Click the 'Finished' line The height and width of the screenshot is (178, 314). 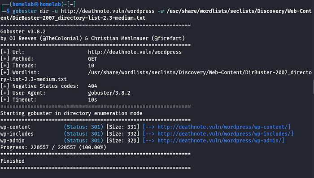(x=13, y=161)
